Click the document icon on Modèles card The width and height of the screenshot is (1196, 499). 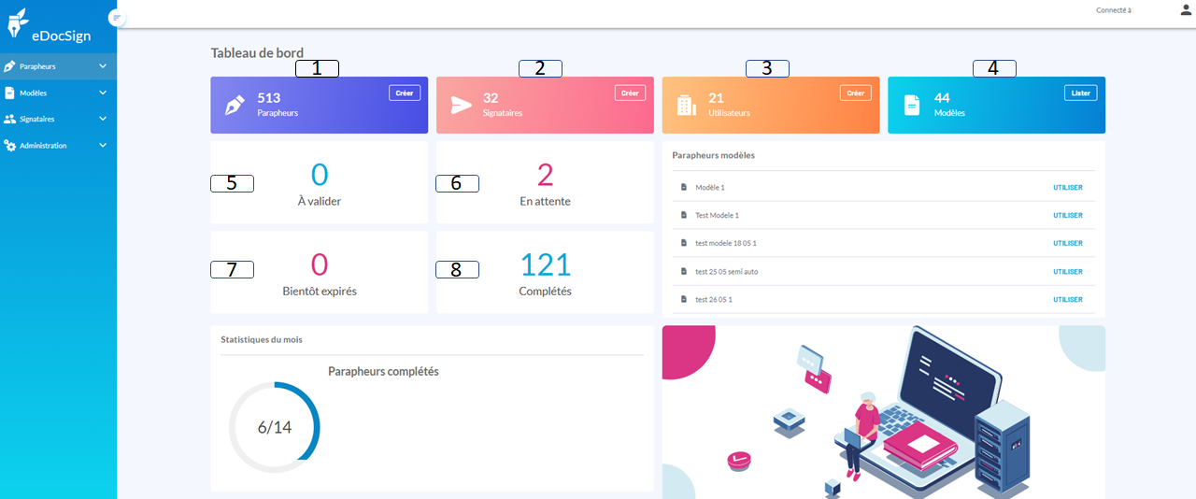coord(913,105)
